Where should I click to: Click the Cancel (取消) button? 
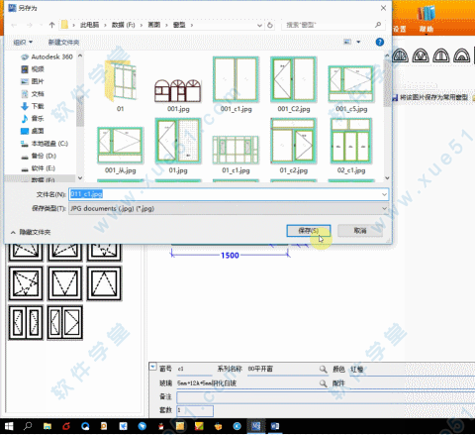[x=360, y=231]
